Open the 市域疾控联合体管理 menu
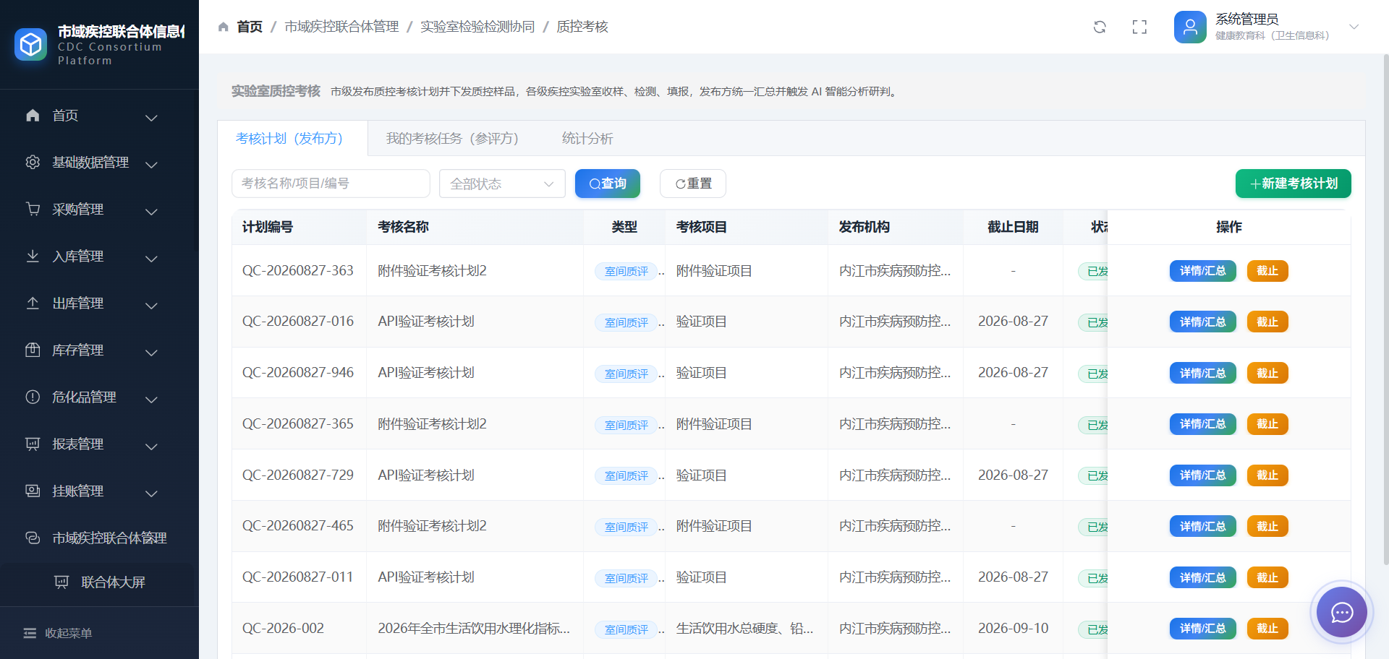Viewport: 1389px width, 659px height. click(99, 538)
